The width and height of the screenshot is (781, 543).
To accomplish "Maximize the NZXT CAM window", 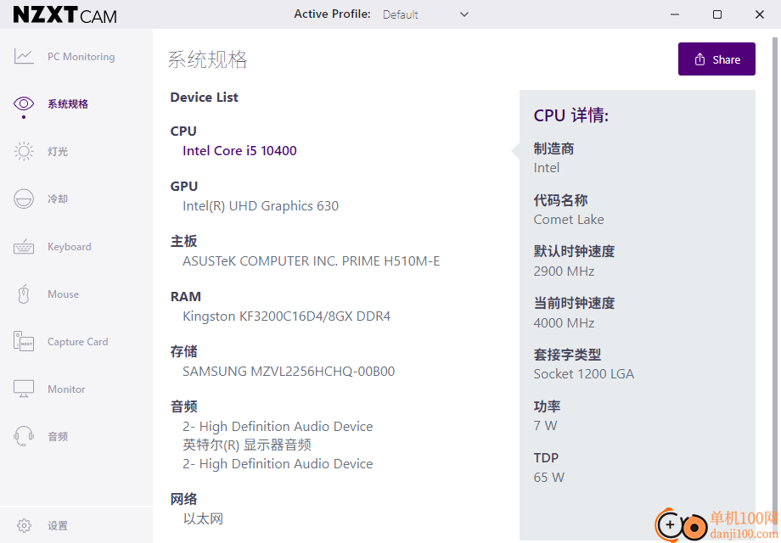I will (717, 14).
